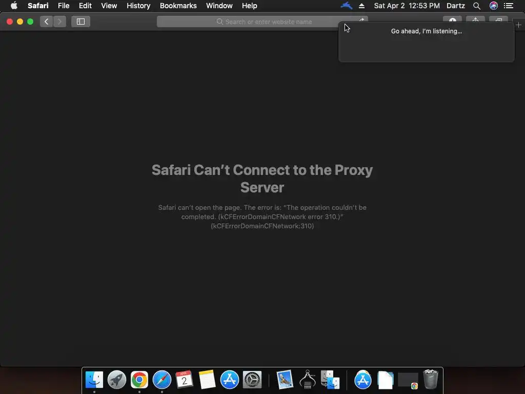Open the File menu

click(63, 6)
